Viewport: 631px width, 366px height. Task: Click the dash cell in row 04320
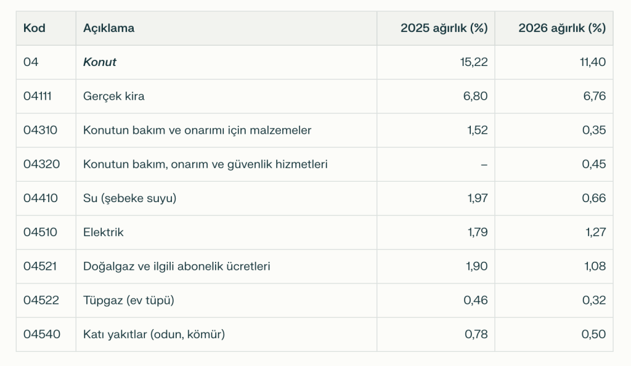coord(484,165)
